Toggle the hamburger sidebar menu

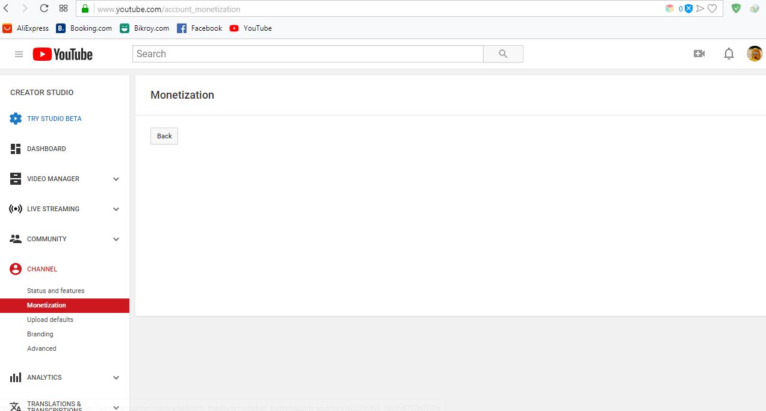(19, 54)
